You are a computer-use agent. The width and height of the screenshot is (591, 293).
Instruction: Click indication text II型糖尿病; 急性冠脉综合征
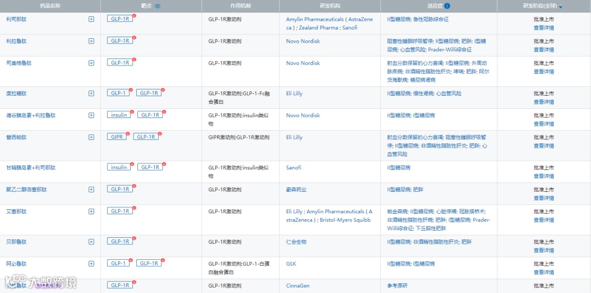point(418,19)
